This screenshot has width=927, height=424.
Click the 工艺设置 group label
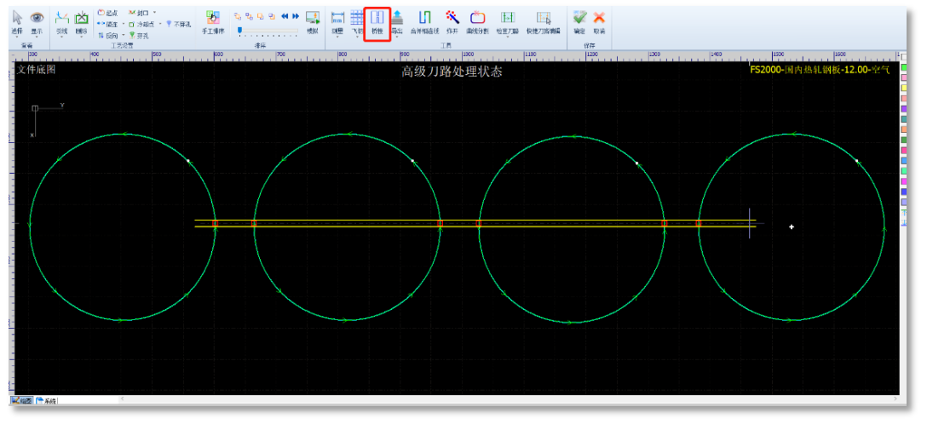(x=123, y=45)
